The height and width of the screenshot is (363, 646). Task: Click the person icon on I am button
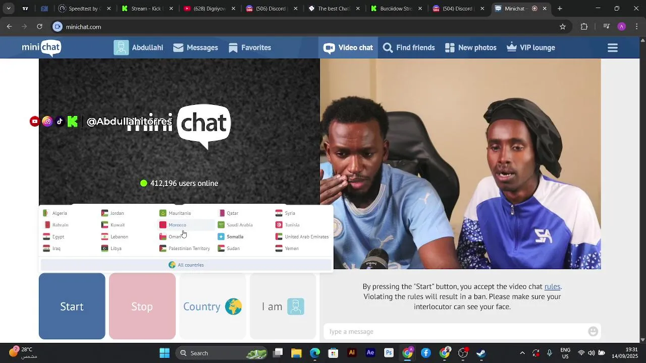click(296, 307)
